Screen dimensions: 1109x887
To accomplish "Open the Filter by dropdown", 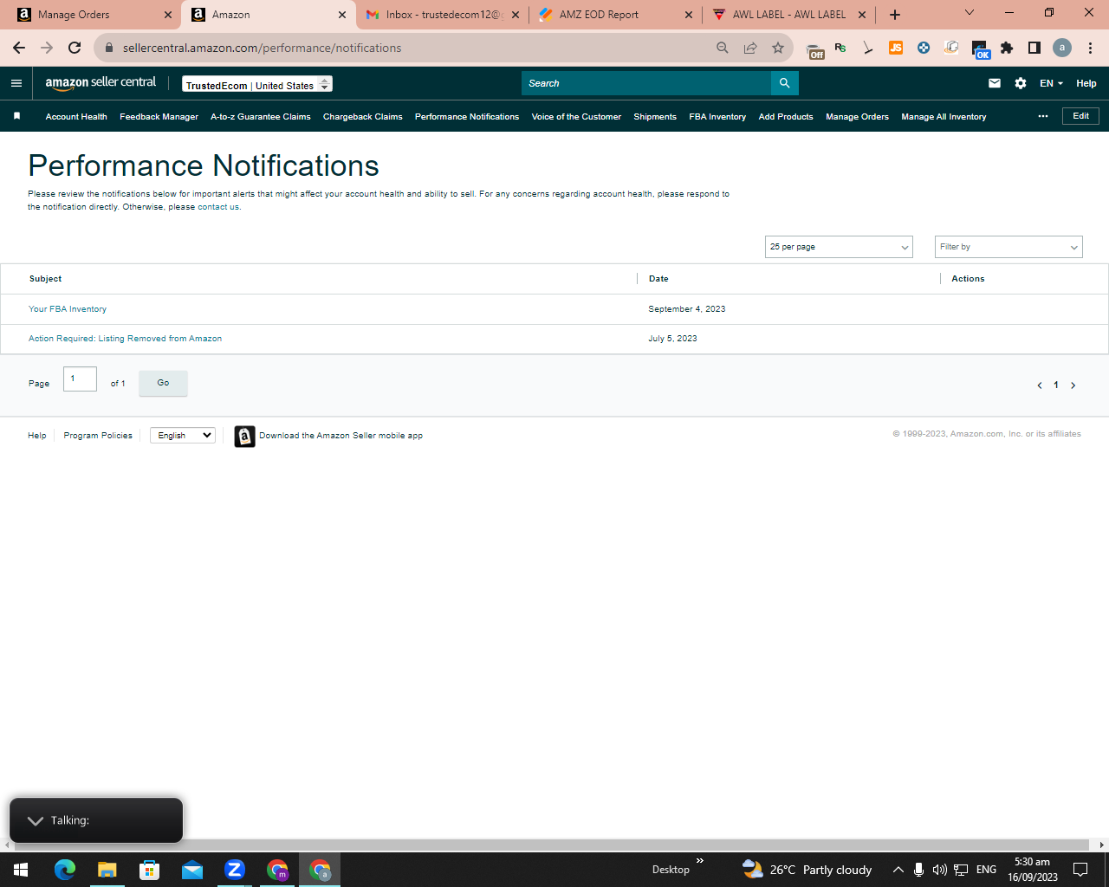I will [x=1008, y=247].
